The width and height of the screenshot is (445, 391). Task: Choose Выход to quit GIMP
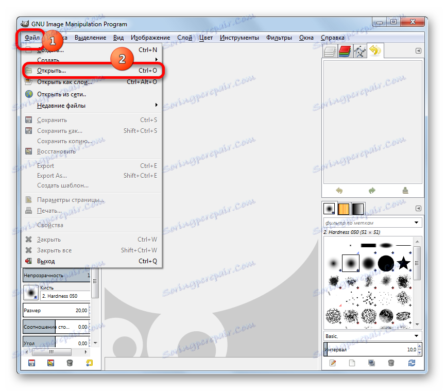[92, 261]
